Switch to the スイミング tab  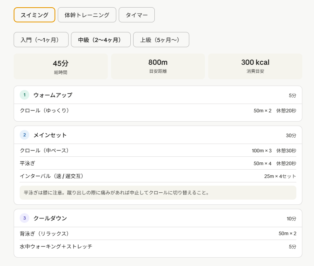34,15
